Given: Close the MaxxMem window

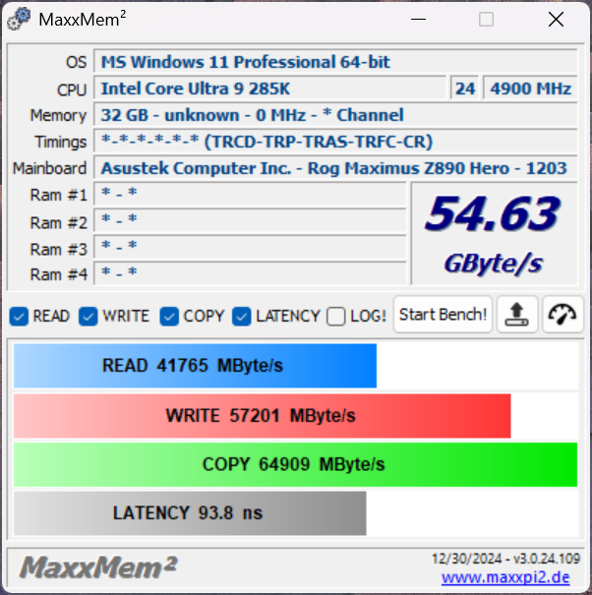Looking at the screenshot, I should pos(556,19).
